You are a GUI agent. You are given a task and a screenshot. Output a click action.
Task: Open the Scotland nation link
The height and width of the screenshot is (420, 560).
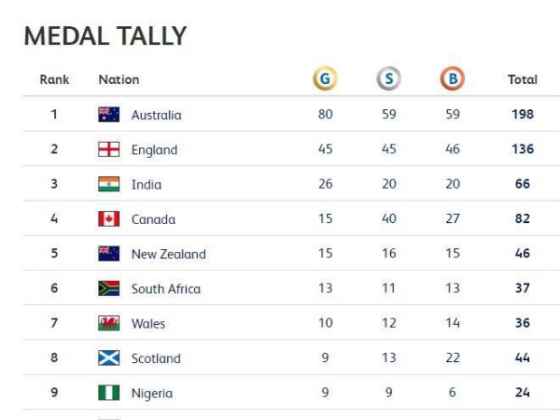[156, 358]
